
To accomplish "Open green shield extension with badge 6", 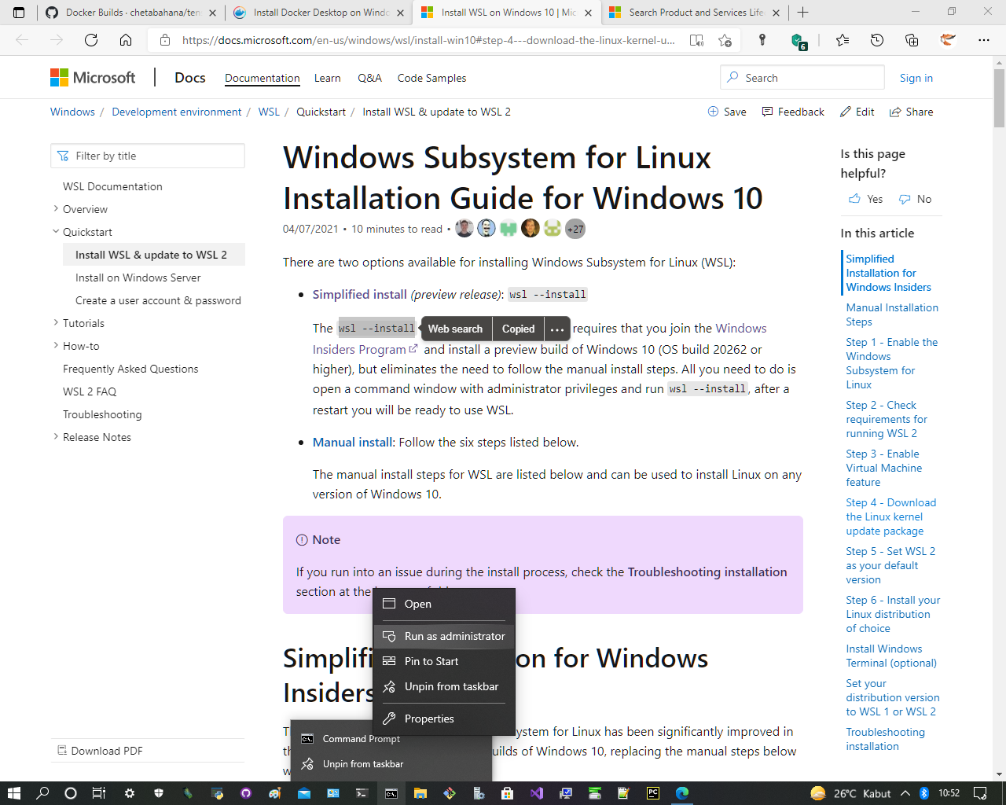I will tap(798, 42).
